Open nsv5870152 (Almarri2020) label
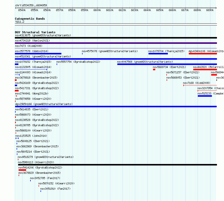This screenshot has height=201, width=224. pyautogui.click(x=56, y=183)
